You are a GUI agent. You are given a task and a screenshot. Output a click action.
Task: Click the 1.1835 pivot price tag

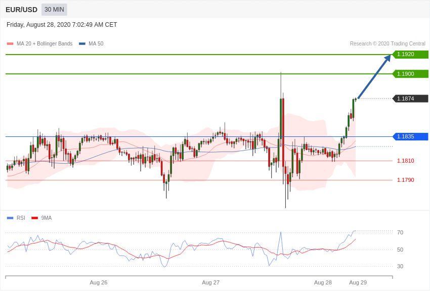(410, 136)
